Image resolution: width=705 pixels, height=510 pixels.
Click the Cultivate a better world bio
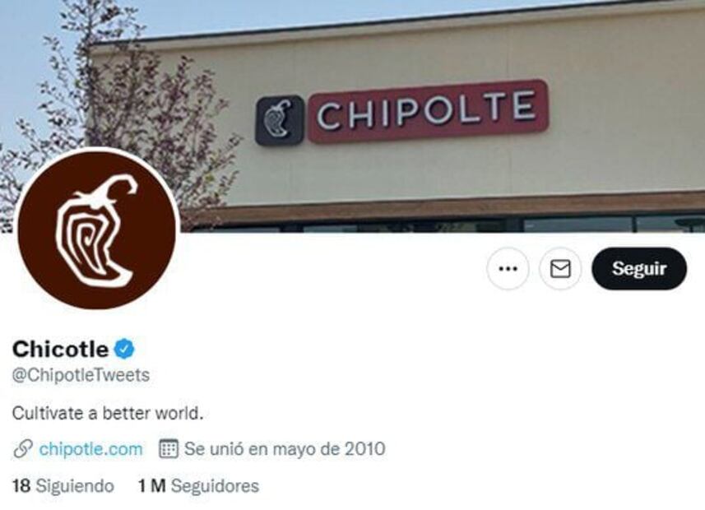(x=108, y=413)
